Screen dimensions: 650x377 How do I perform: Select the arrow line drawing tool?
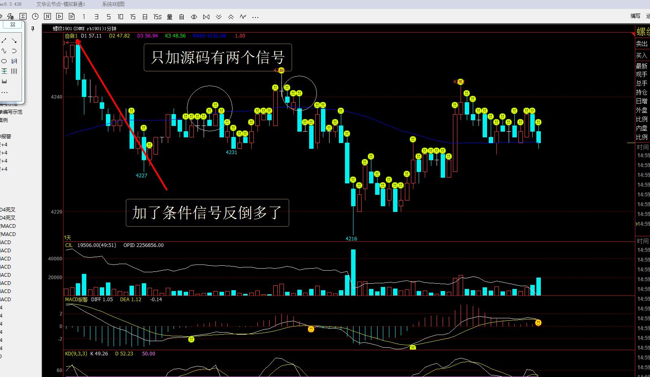[14, 41]
